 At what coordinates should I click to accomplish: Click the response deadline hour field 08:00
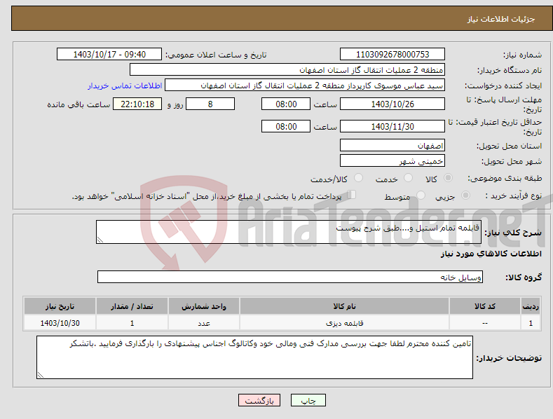(286, 104)
